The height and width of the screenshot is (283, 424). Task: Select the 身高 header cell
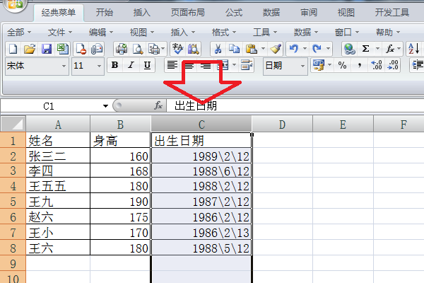click(120, 141)
